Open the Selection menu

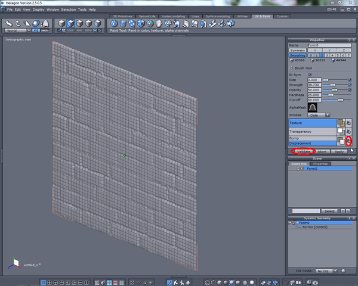[68, 10]
